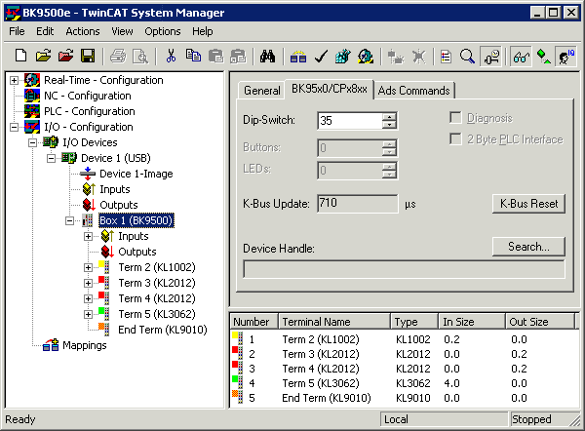Click the Local status bar field

pos(444,419)
